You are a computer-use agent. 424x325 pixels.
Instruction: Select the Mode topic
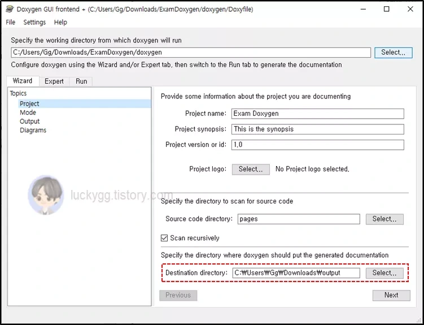point(28,112)
